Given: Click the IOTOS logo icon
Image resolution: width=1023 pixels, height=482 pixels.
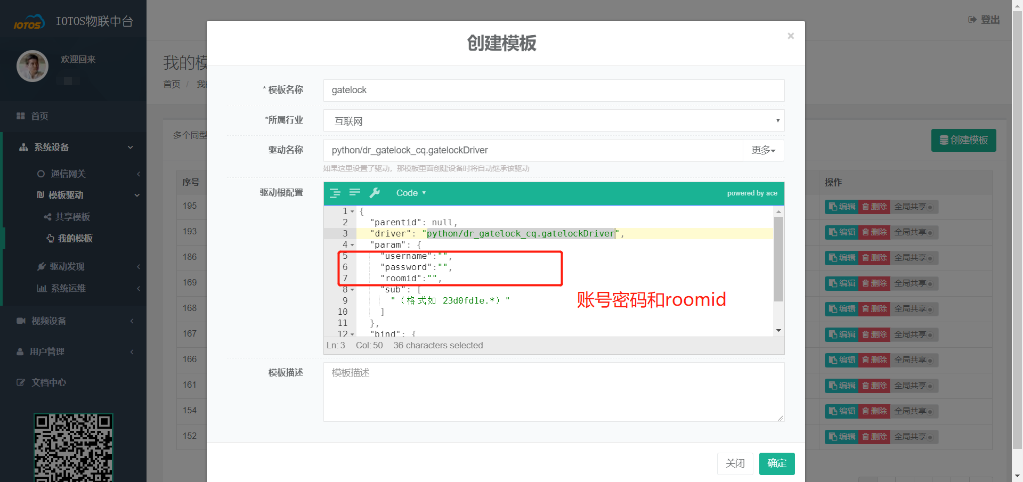Looking at the screenshot, I should (x=28, y=22).
